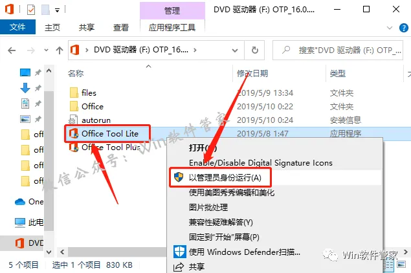This screenshot has width=411, height=273.
Task: Expand the address bar history dropdown
Action: click(235, 50)
